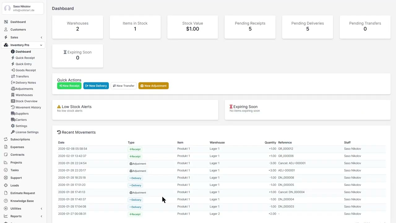Image resolution: width=396 pixels, height=223 pixels.
Task: Click the License Settings key icon
Action: [x=13, y=132]
